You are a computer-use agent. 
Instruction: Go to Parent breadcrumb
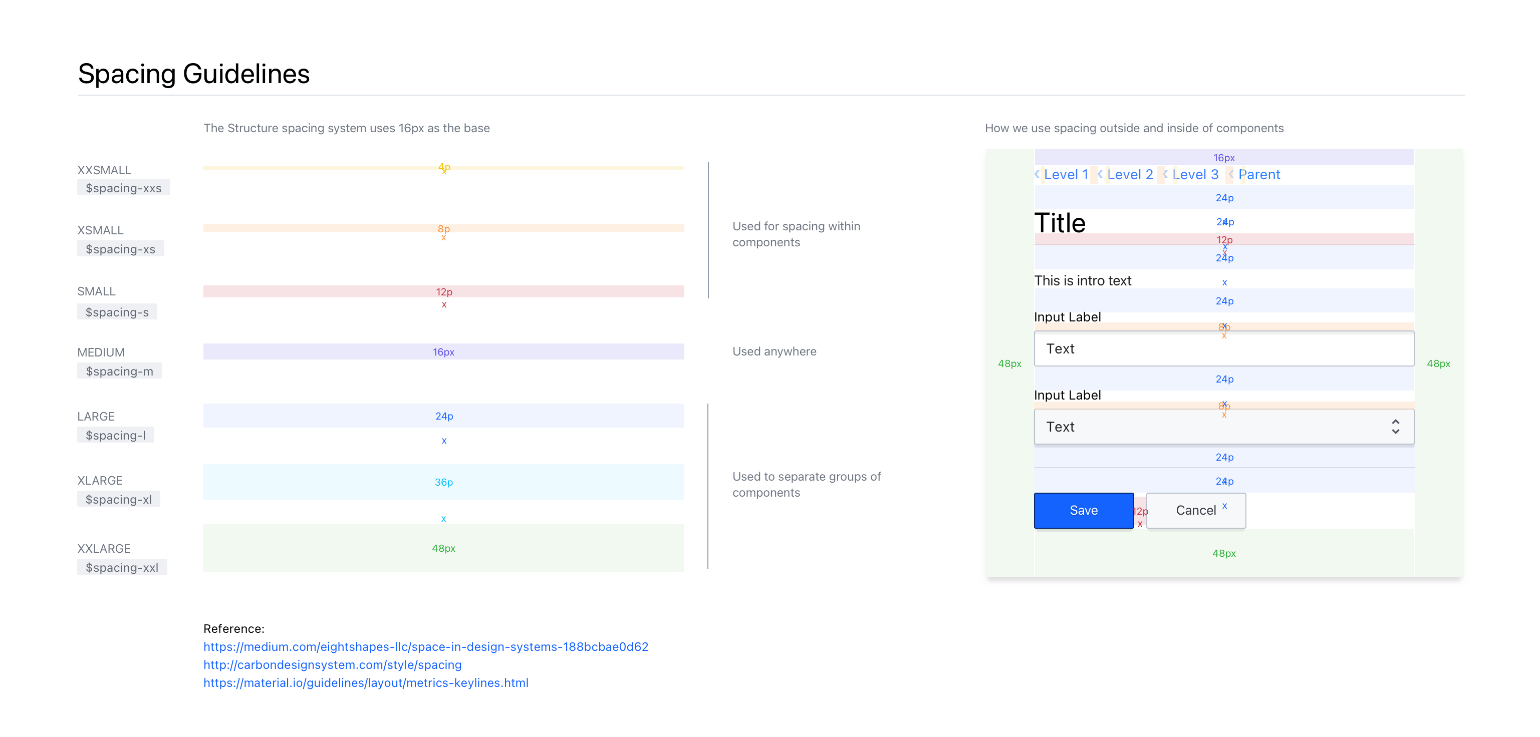click(1259, 174)
